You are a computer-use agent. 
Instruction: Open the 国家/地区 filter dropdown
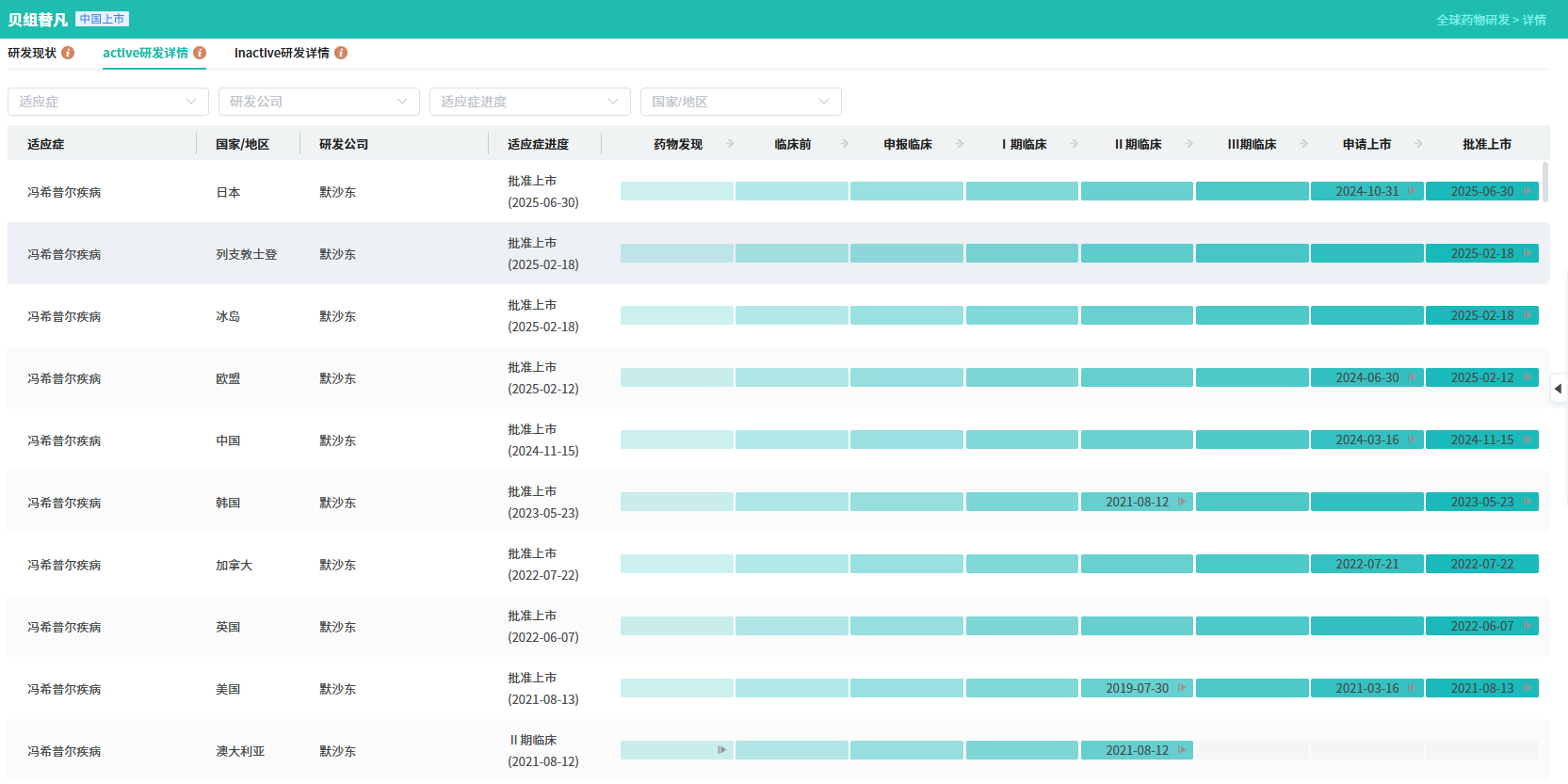click(x=741, y=102)
